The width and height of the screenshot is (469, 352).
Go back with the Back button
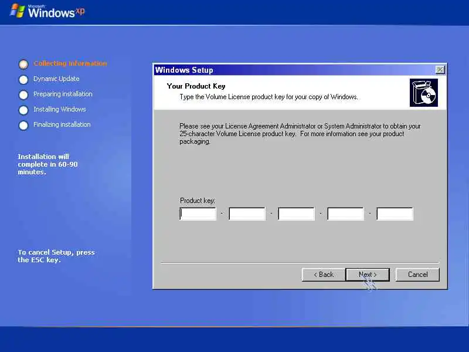click(x=324, y=275)
